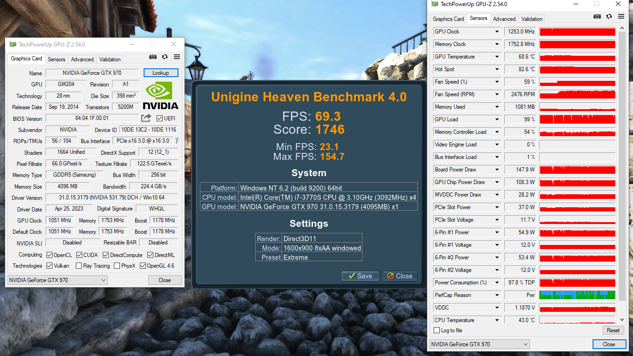Toggle the OpenGL 4.6 checkbox
Screen dimensions: 633x356
click(x=143, y=266)
